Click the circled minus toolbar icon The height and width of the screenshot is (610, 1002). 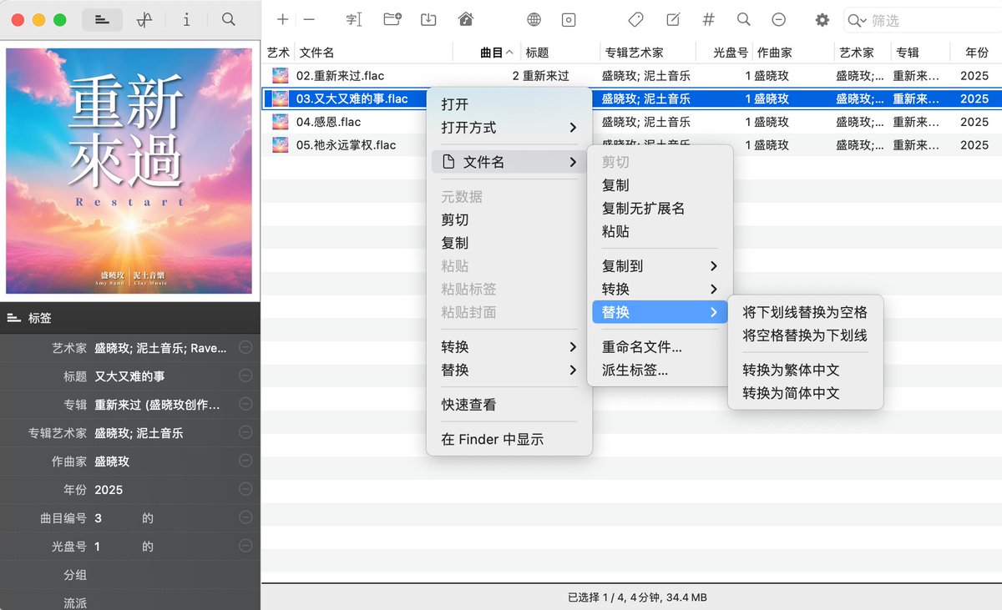778,20
